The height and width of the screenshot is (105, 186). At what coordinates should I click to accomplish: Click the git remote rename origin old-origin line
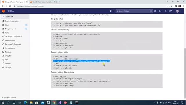point(67,79)
